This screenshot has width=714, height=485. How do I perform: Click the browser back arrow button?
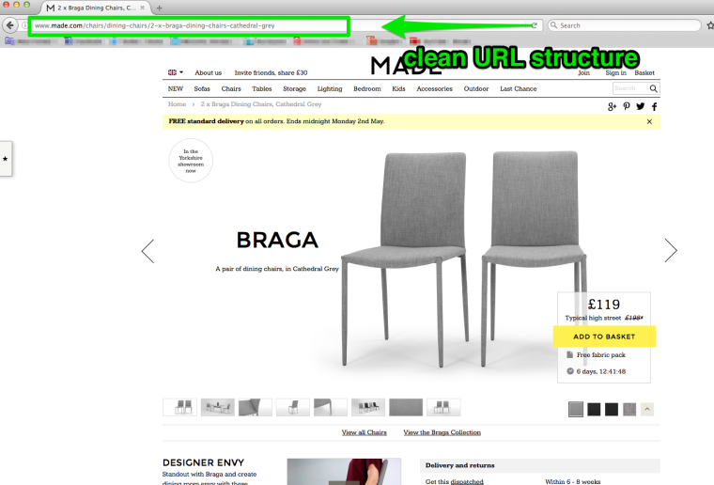click(10, 25)
